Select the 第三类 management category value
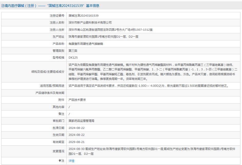This screenshot has height=165, width=242. tap(73, 51)
